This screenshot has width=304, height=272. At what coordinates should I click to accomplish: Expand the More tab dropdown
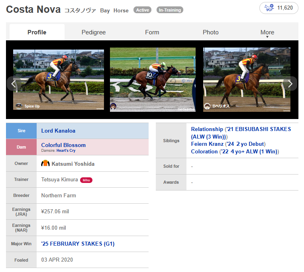point(267,32)
